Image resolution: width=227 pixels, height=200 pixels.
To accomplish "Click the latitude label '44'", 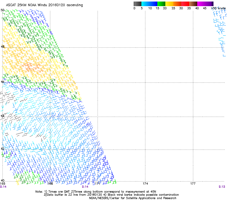I will 2,116.
